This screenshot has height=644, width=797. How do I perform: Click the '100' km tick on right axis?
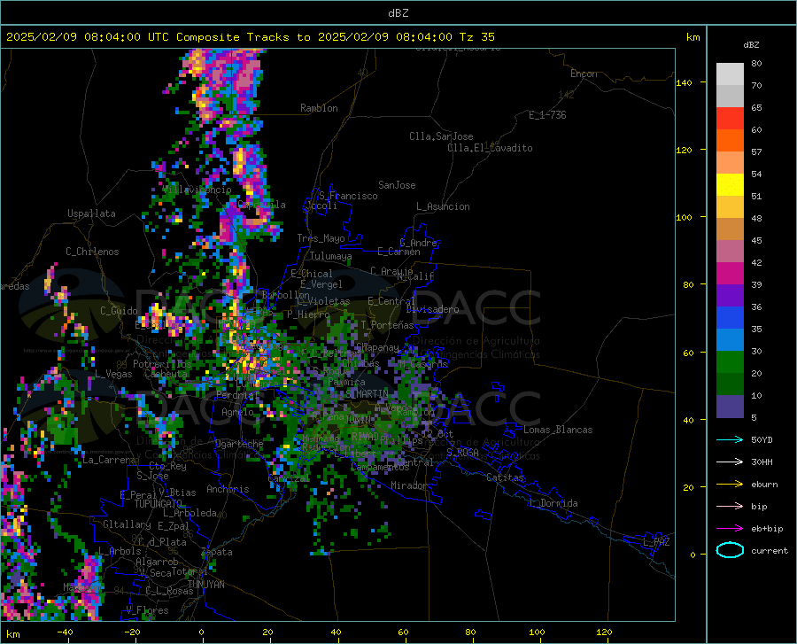coord(684,218)
